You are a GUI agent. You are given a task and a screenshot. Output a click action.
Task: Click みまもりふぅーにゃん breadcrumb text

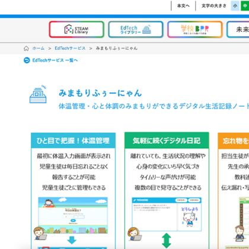coord(117,49)
